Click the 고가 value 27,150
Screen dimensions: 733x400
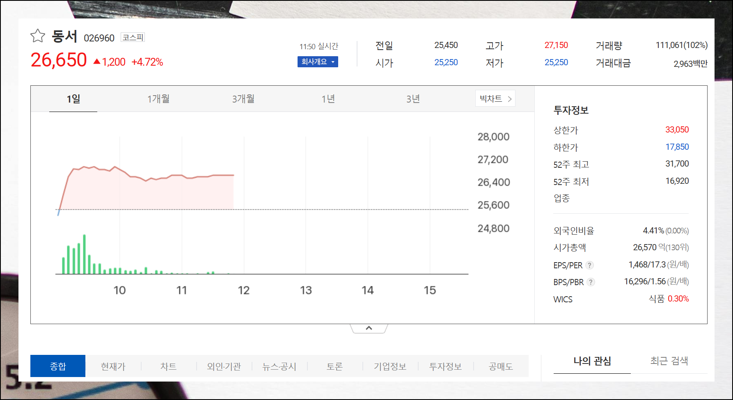pos(557,45)
